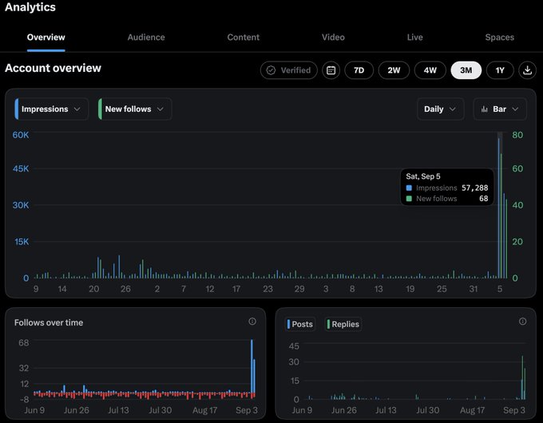
Task: Select the 1Y time range
Action: coord(500,70)
